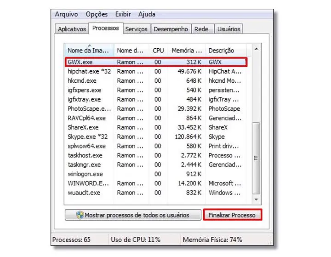The height and width of the screenshot is (257, 331).
Task: Click the 29.392 K memory value
Action: (x=189, y=109)
